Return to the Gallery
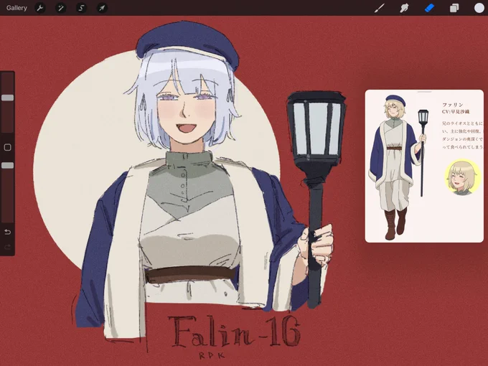Image resolution: width=488 pixels, height=366 pixels. (x=17, y=8)
